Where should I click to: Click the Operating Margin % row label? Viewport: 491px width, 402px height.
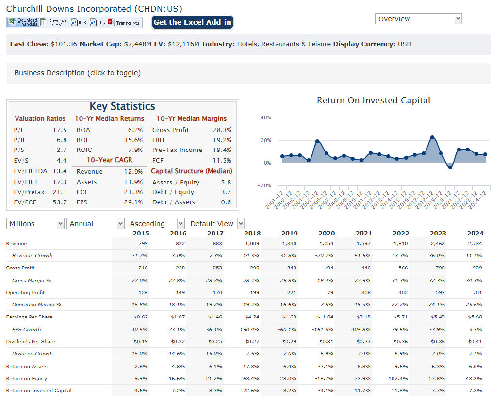(37, 304)
